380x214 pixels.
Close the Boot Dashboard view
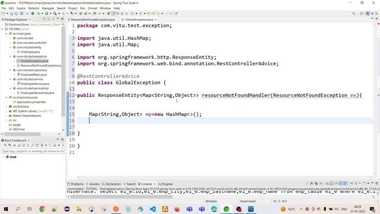point(29,140)
